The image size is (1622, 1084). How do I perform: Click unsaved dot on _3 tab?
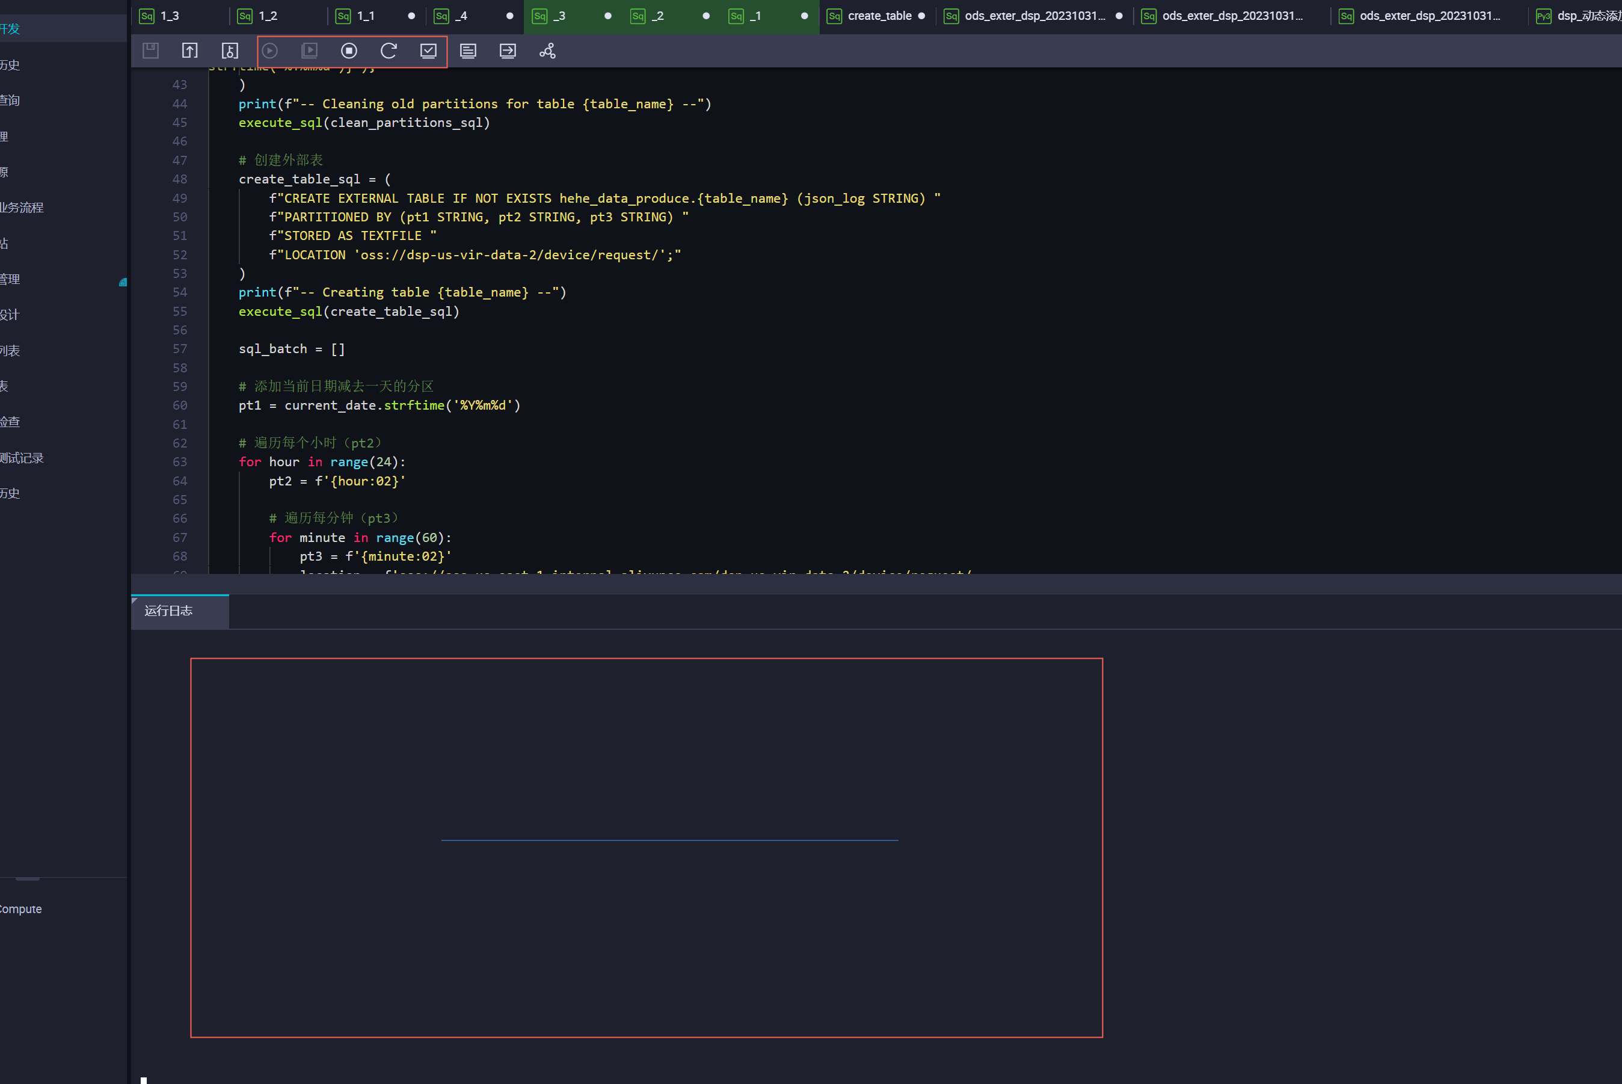[608, 16]
